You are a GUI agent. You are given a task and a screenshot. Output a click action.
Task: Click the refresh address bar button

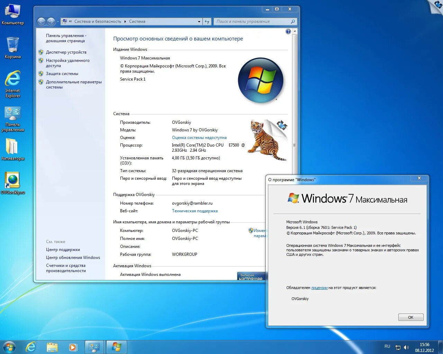click(x=207, y=21)
